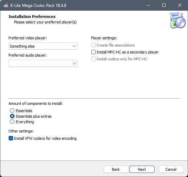Cancel the codec pack installation
188x177 pixels.
coord(171,169)
